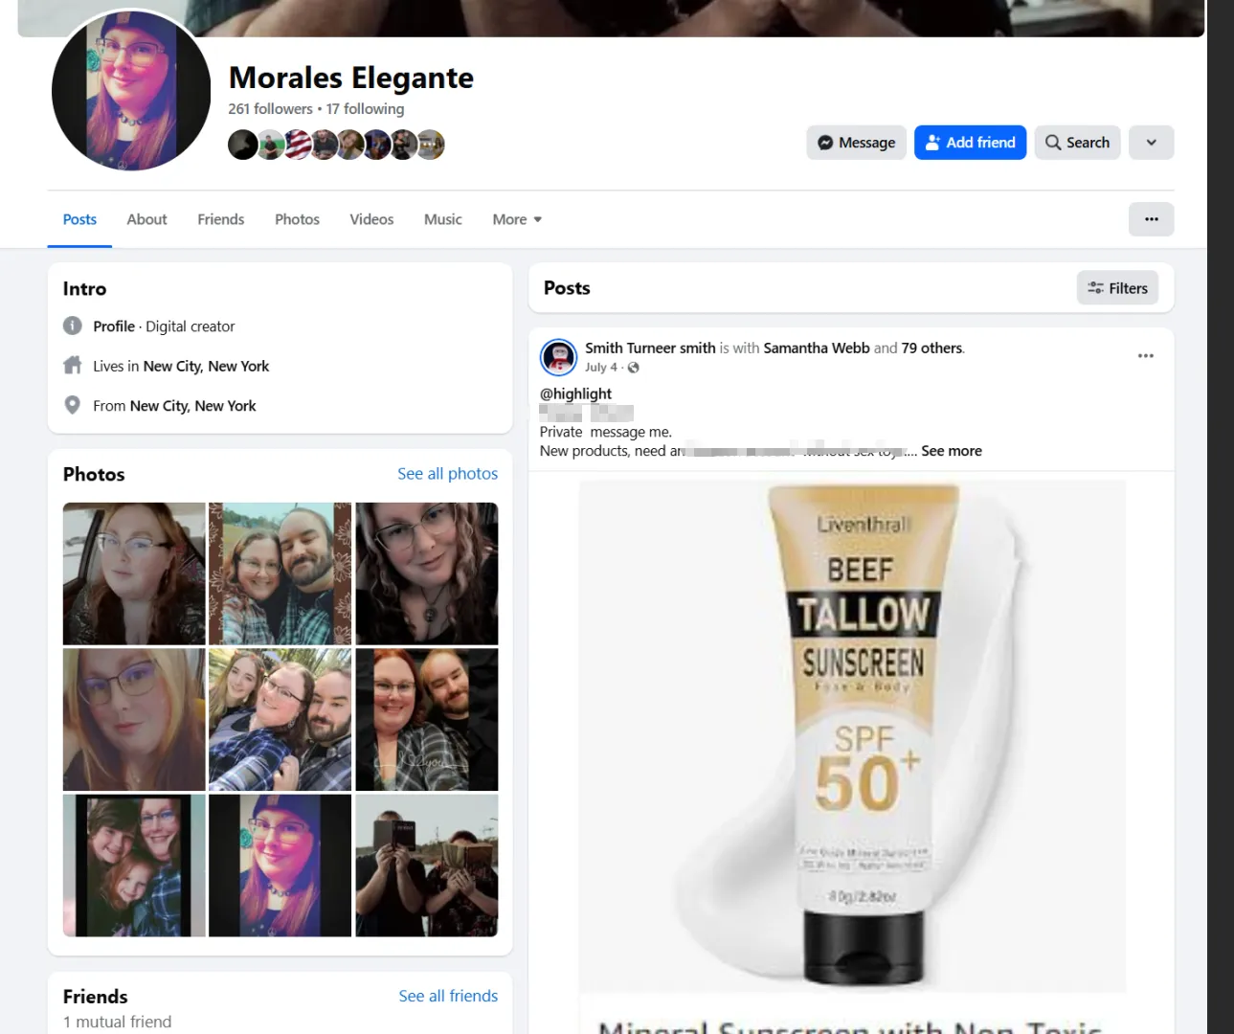1234x1034 pixels.
Task: Open grid photo of woman in purple cap
Action: point(280,865)
